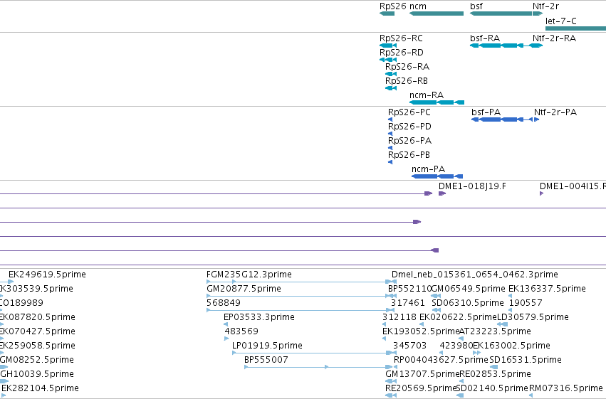Click the EK087820.5prime EST label

(x=38, y=317)
